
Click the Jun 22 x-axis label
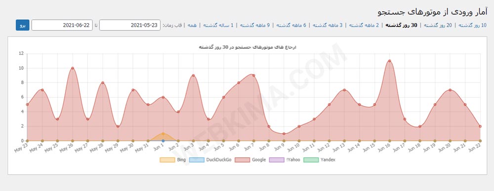[x=474, y=148]
